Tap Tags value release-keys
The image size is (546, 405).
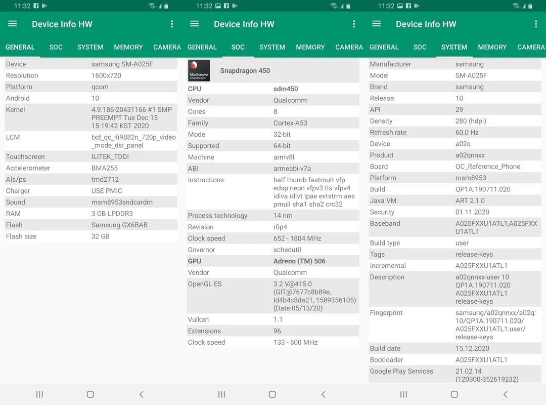pyautogui.click(x=474, y=254)
